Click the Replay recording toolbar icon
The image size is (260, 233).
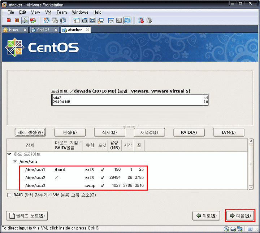[x=149, y=21]
